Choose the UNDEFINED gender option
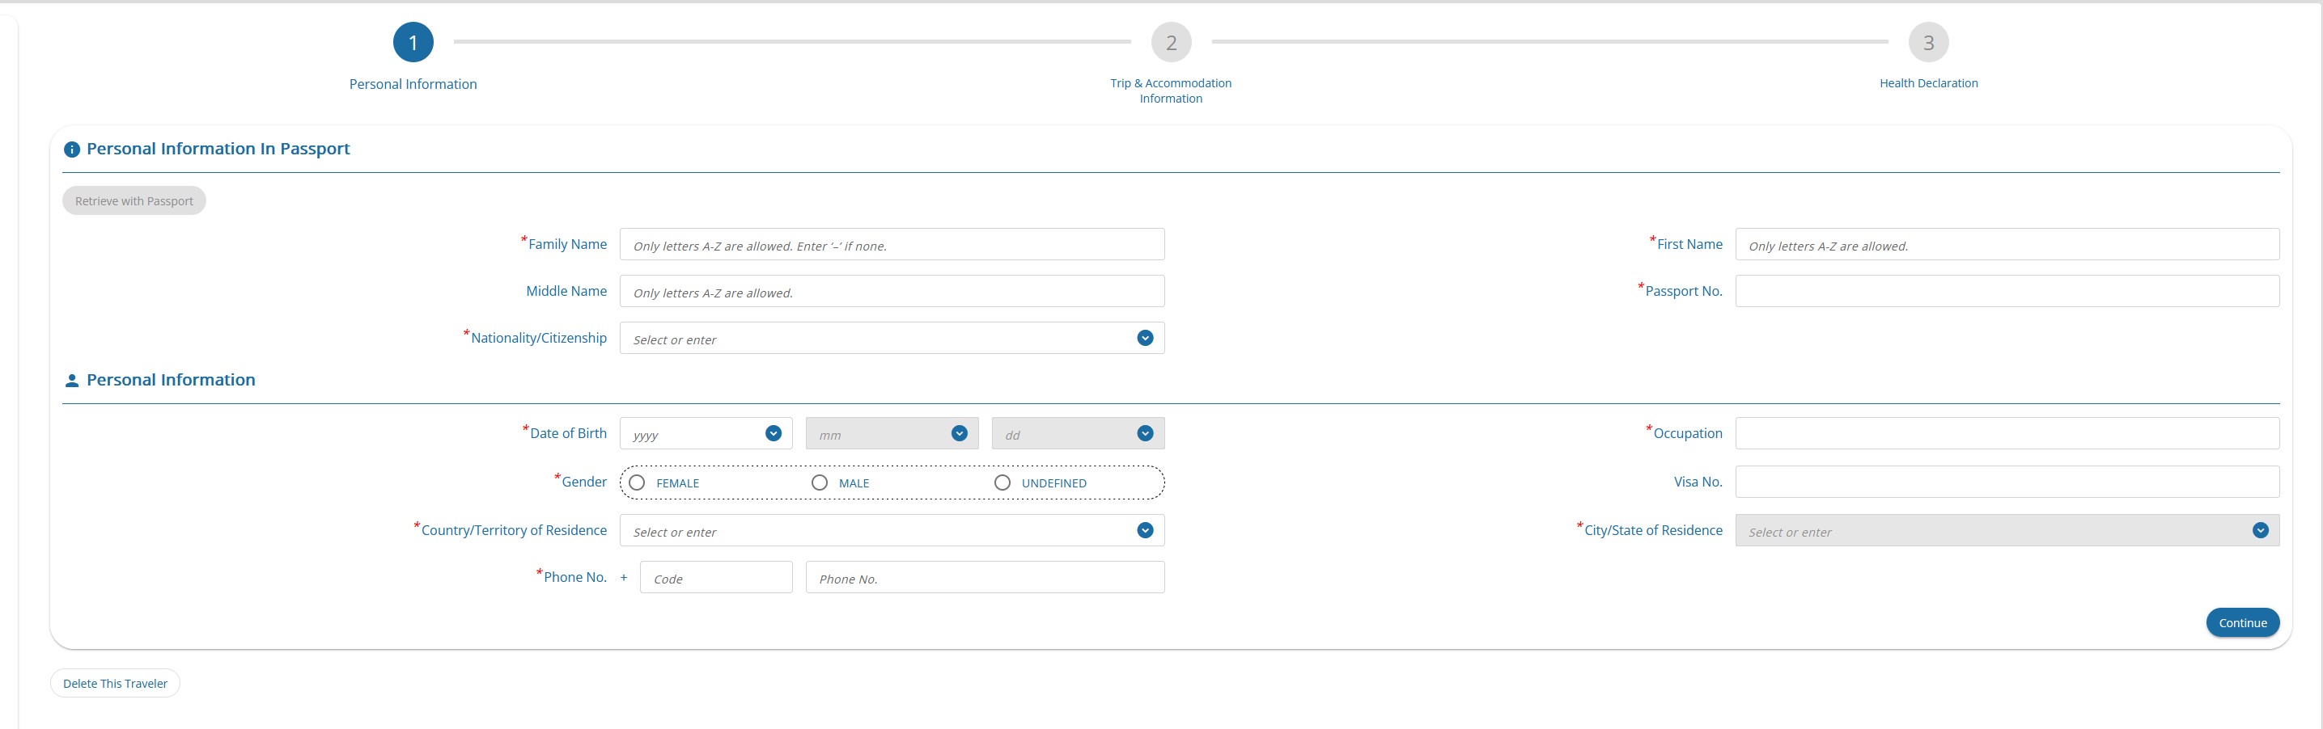This screenshot has height=729, width=2323. coord(1002,483)
